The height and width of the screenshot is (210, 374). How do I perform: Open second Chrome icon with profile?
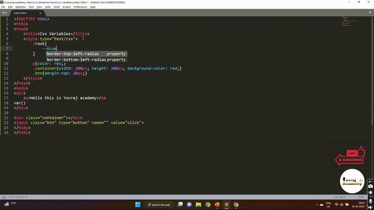pos(236,205)
